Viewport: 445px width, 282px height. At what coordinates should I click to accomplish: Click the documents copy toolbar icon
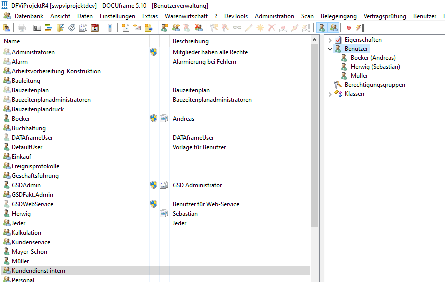(x=83, y=28)
